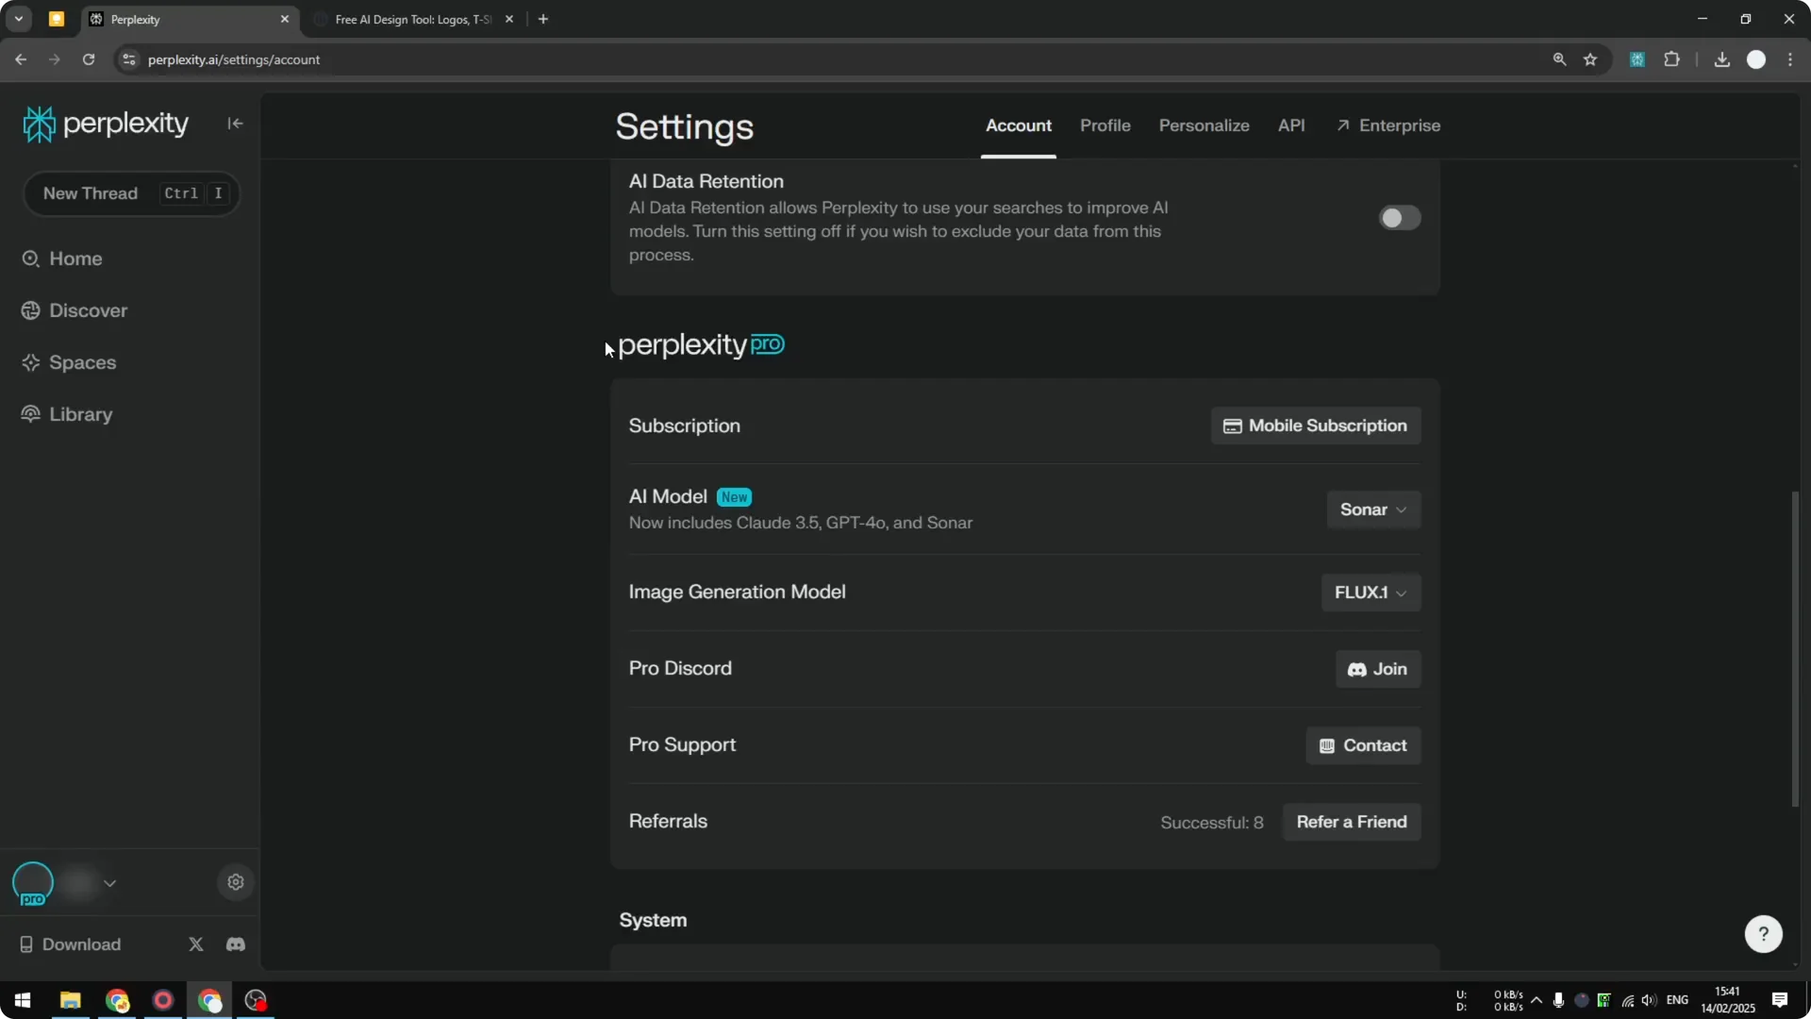Join the Pro Discord server
The height and width of the screenshot is (1019, 1811).
pyautogui.click(x=1377, y=669)
